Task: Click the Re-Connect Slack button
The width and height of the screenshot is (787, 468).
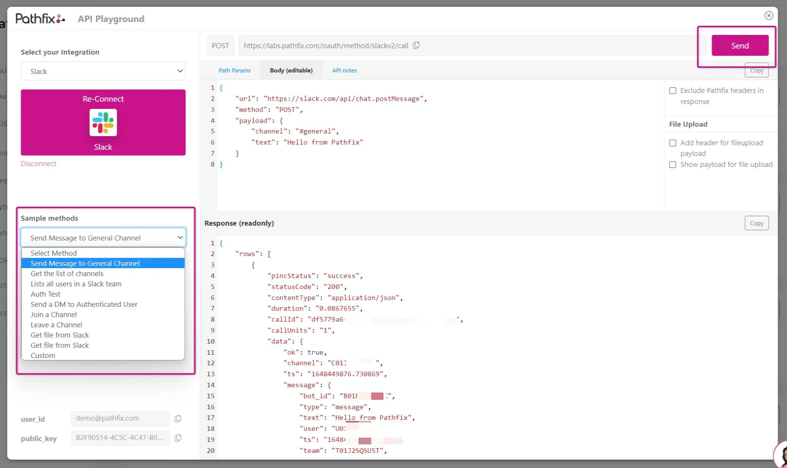Action: pos(103,122)
